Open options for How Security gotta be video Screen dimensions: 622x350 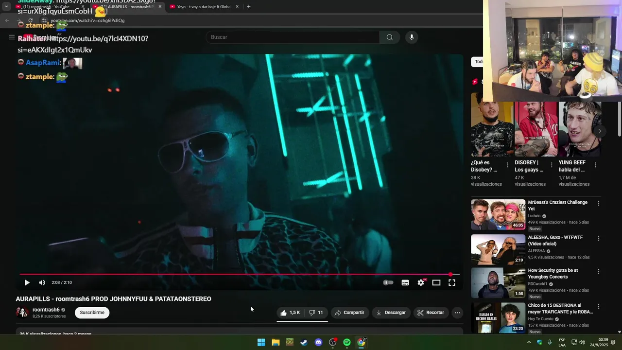[x=599, y=271]
